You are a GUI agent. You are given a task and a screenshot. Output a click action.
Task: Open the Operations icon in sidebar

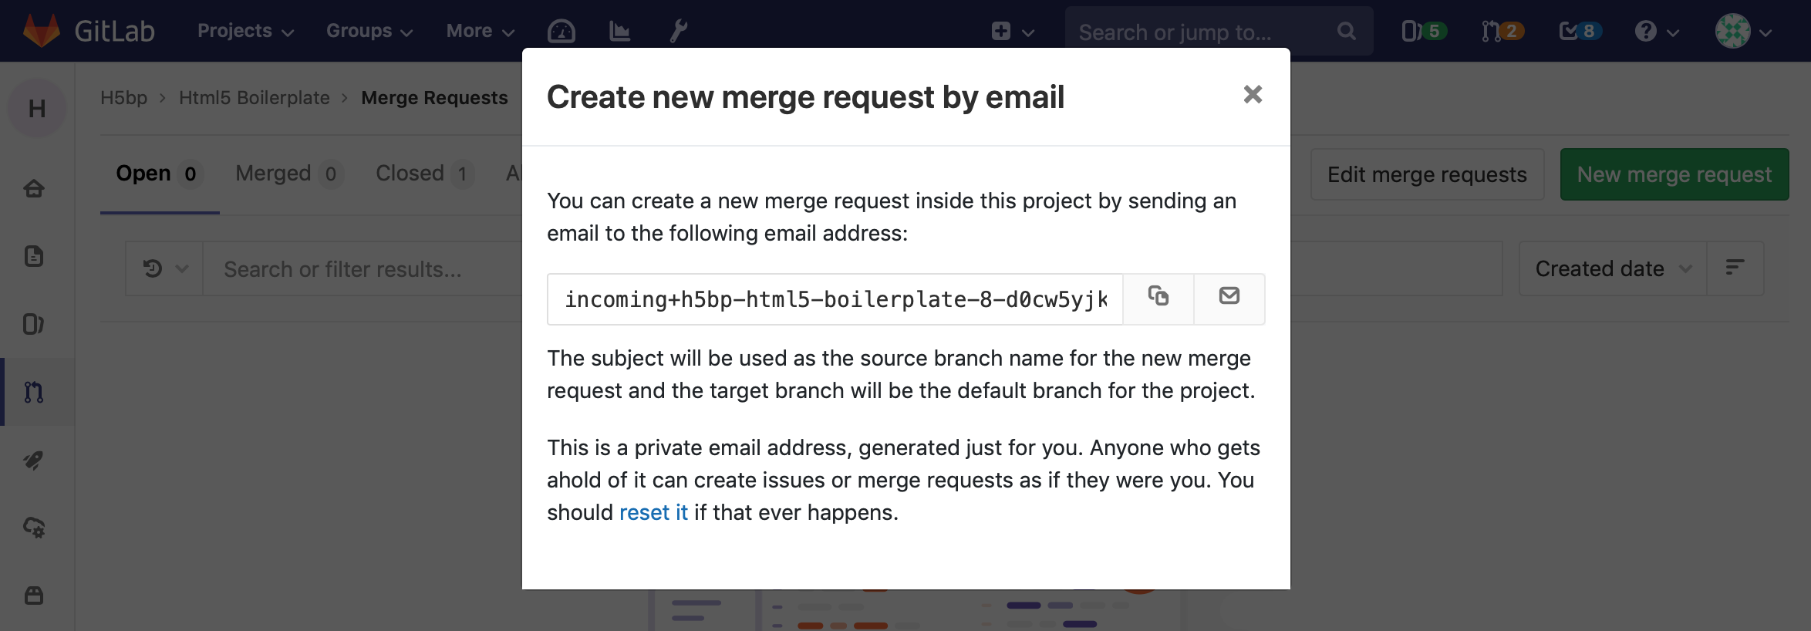tap(34, 528)
